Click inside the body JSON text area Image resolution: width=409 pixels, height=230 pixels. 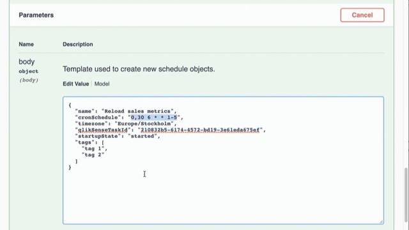223,160
